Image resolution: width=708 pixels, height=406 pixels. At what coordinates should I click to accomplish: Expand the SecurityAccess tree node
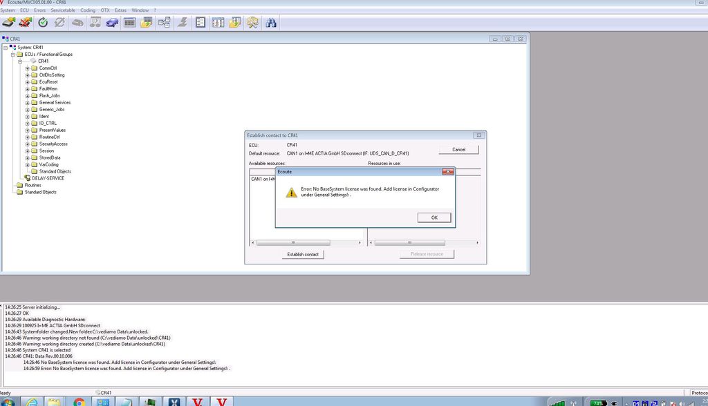pos(27,144)
